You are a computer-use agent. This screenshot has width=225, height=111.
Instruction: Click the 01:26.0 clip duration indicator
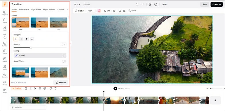[79, 11]
